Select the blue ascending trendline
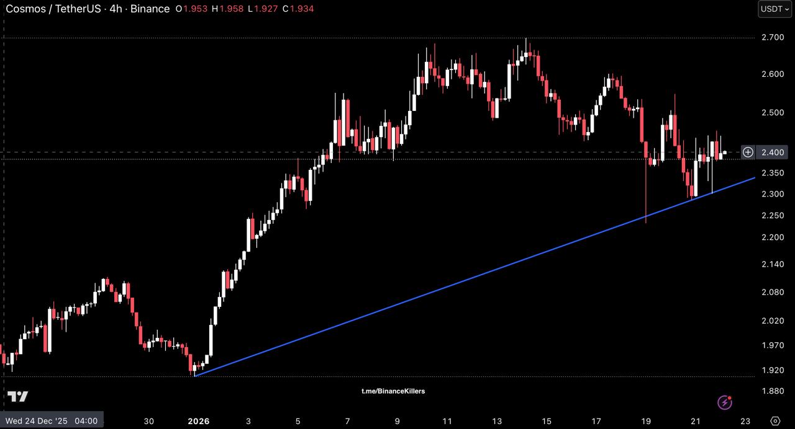 point(472,276)
